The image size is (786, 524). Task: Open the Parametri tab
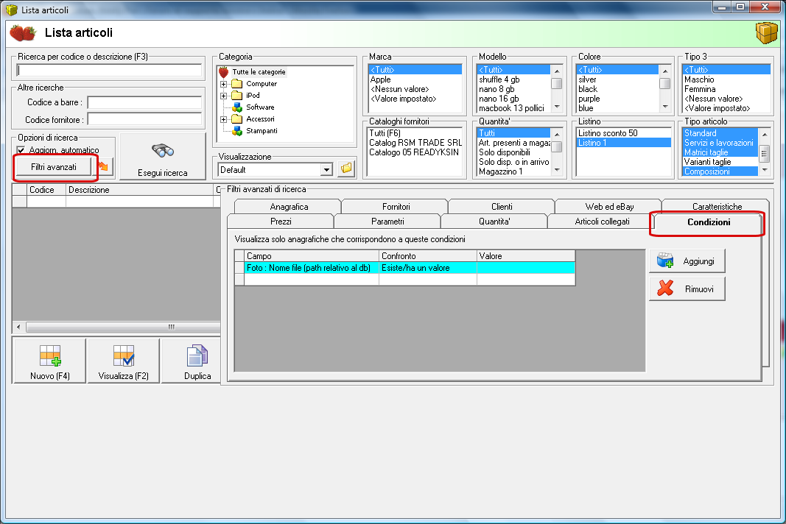pyautogui.click(x=387, y=222)
